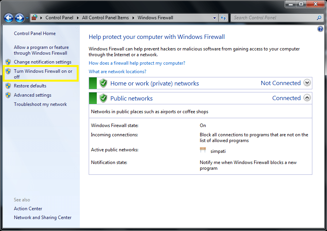Click the Back navigation arrow button
This screenshot has width=327, height=231.
coord(9,18)
